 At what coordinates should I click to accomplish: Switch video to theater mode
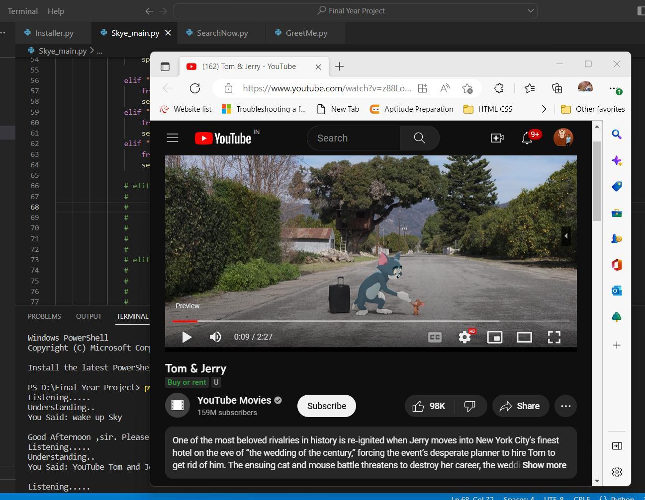524,337
